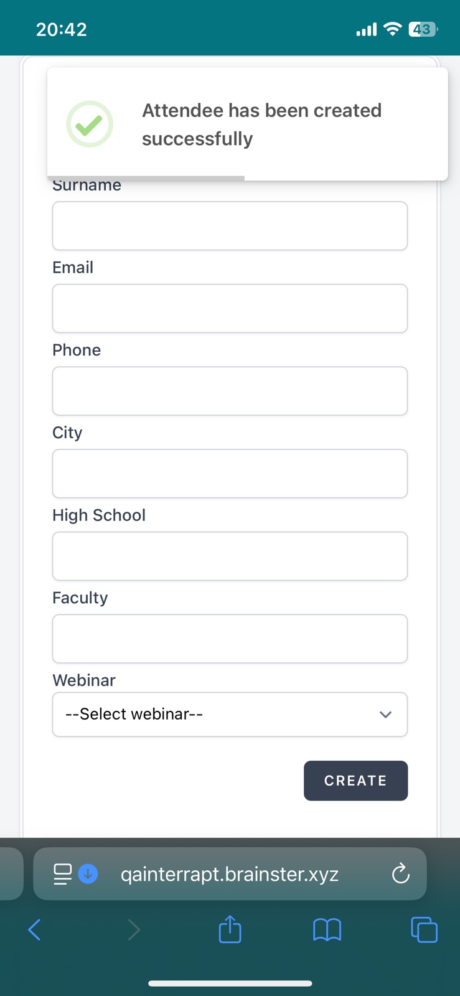The image size is (460, 996).
Task: Select the Phone text box
Action: [230, 391]
